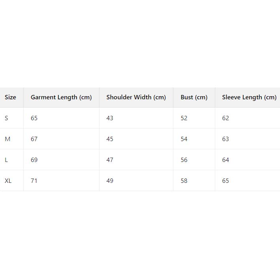Select sleeve length value 62
Screen dimensions: 280x279
pyautogui.click(x=226, y=118)
